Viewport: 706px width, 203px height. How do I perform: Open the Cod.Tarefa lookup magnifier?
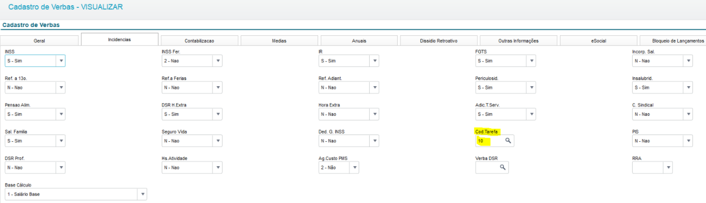[508, 141]
